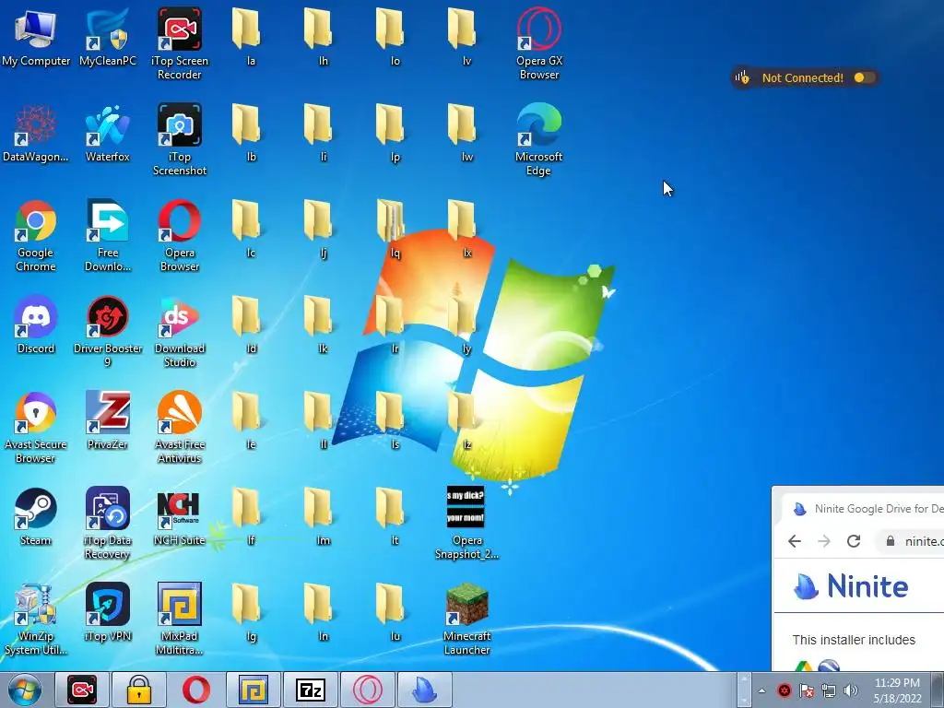
Task: Open 7-Zip taskbar button
Action: 310,690
